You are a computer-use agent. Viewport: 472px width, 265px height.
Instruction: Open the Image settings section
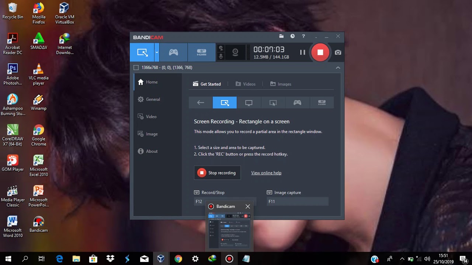[x=158, y=134]
